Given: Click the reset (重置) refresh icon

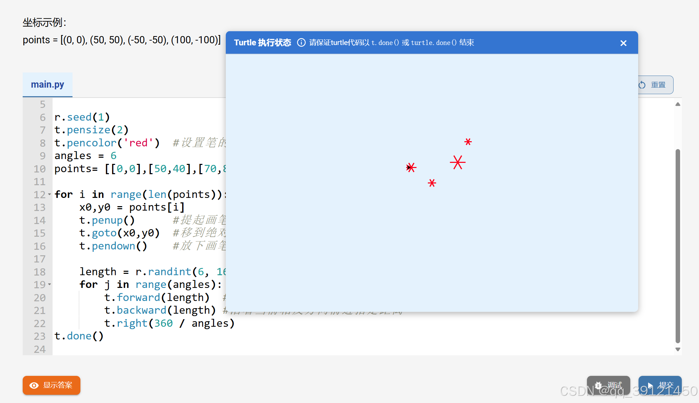Looking at the screenshot, I should [x=642, y=85].
